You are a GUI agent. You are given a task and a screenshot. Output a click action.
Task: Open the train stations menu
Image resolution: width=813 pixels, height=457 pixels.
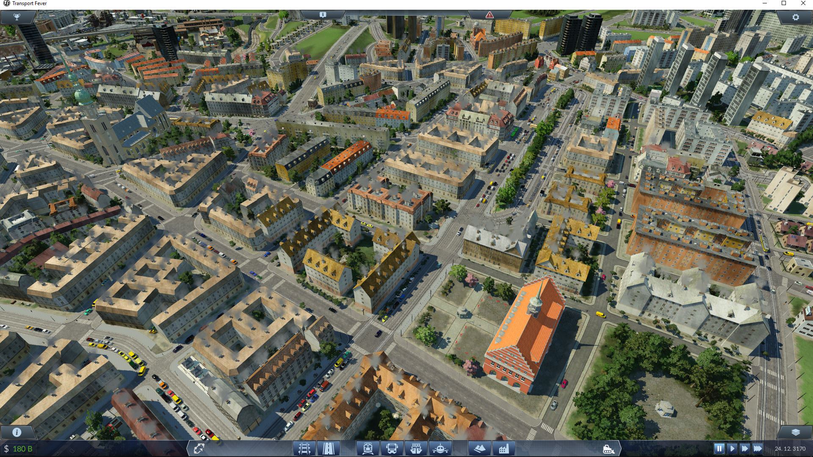click(x=368, y=448)
